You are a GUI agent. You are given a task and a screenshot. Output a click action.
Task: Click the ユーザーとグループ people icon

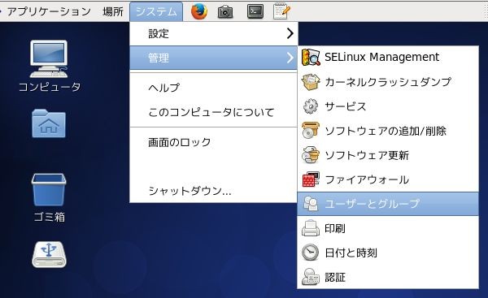pos(311,204)
